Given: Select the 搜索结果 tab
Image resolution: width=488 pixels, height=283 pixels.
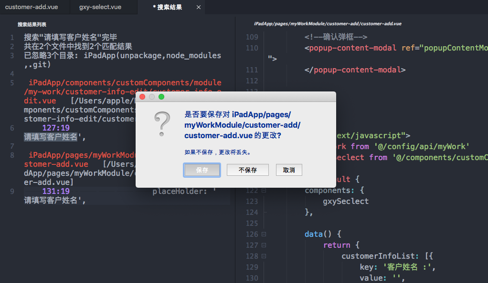Looking at the screenshot, I should click(x=167, y=7).
